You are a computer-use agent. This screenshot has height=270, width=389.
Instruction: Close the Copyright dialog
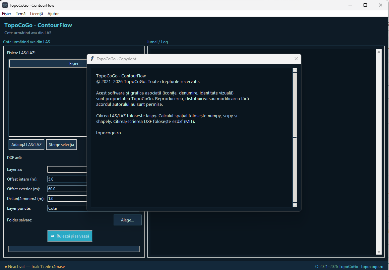[296, 59]
